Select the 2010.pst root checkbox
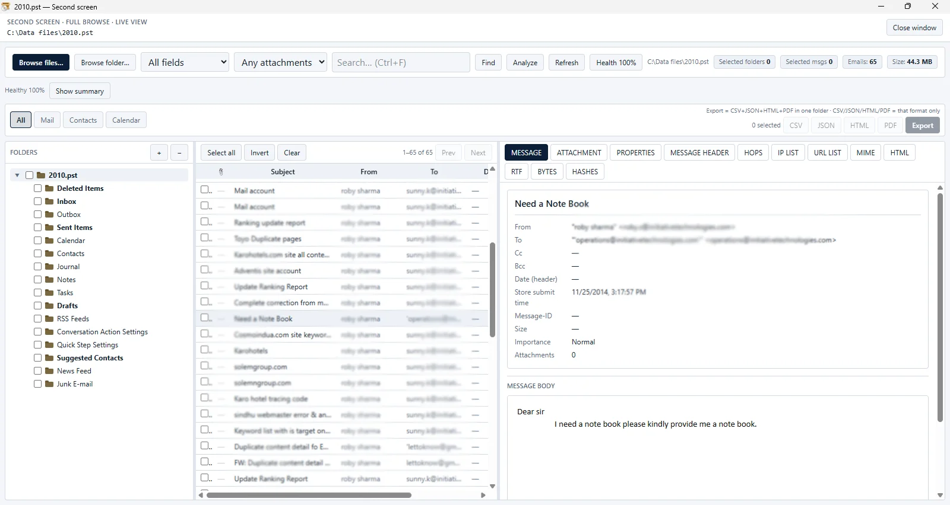 [29, 175]
